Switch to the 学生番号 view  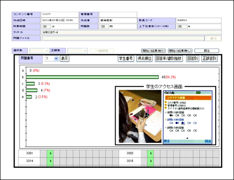pyautogui.click(x=126, y=58)
